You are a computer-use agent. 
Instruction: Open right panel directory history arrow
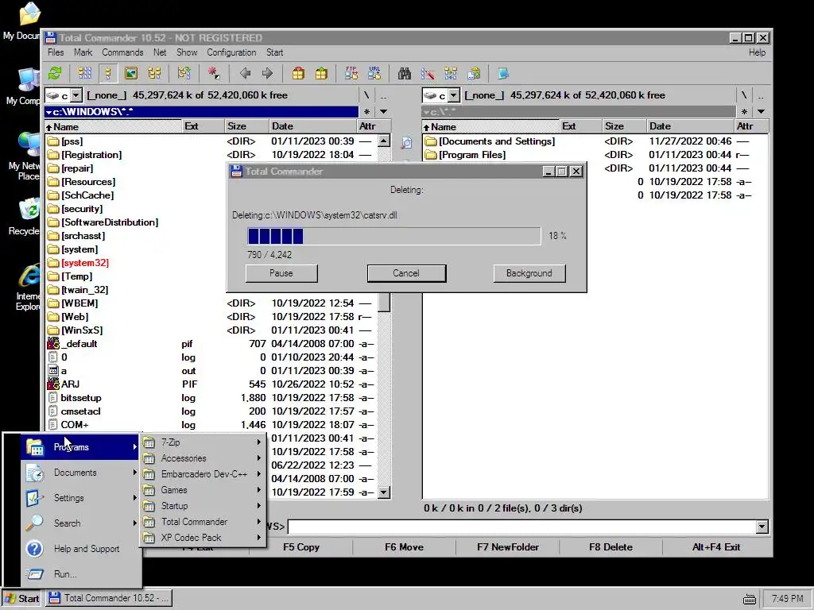coord(761,111)
